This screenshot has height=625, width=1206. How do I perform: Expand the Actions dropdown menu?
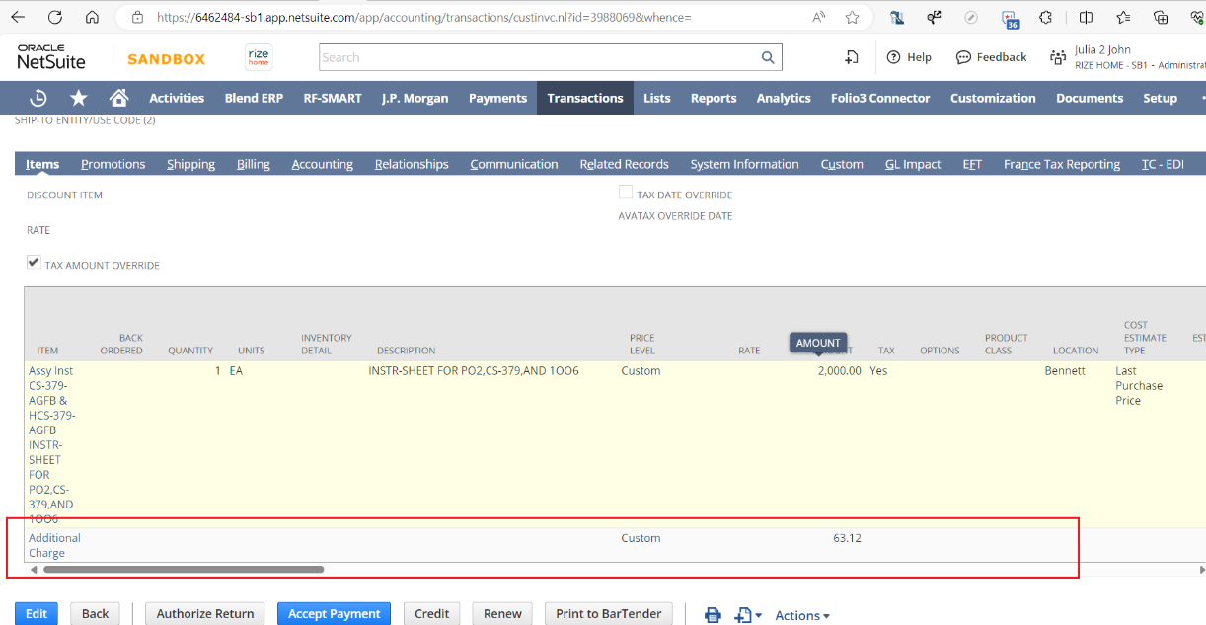pos(801,615)
